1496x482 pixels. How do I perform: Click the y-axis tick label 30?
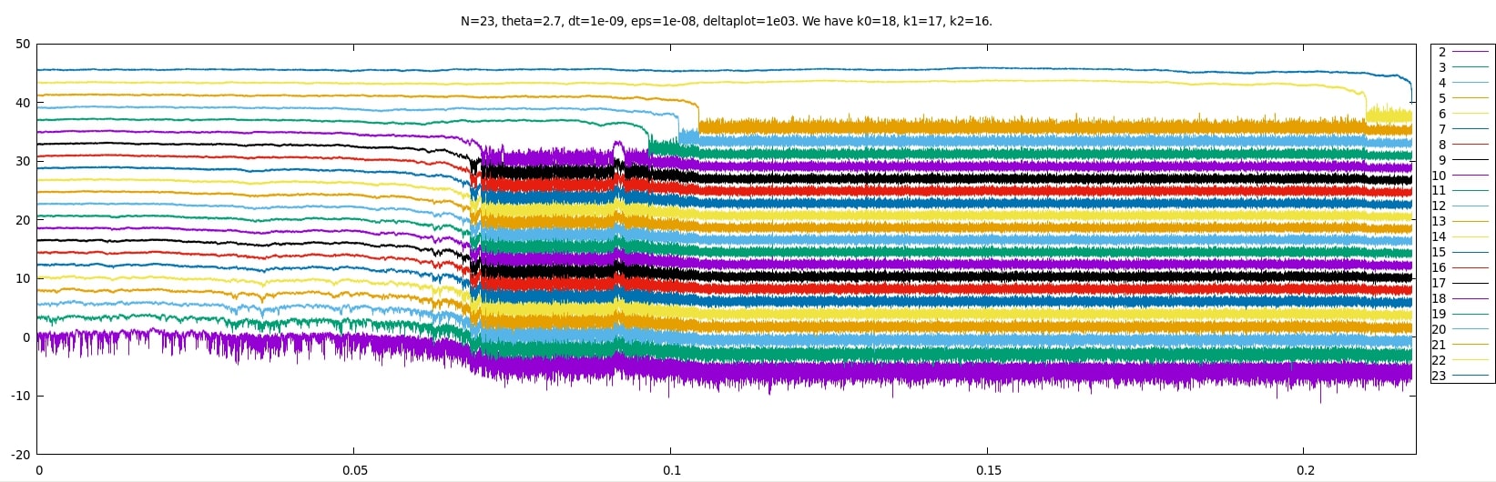23,162
